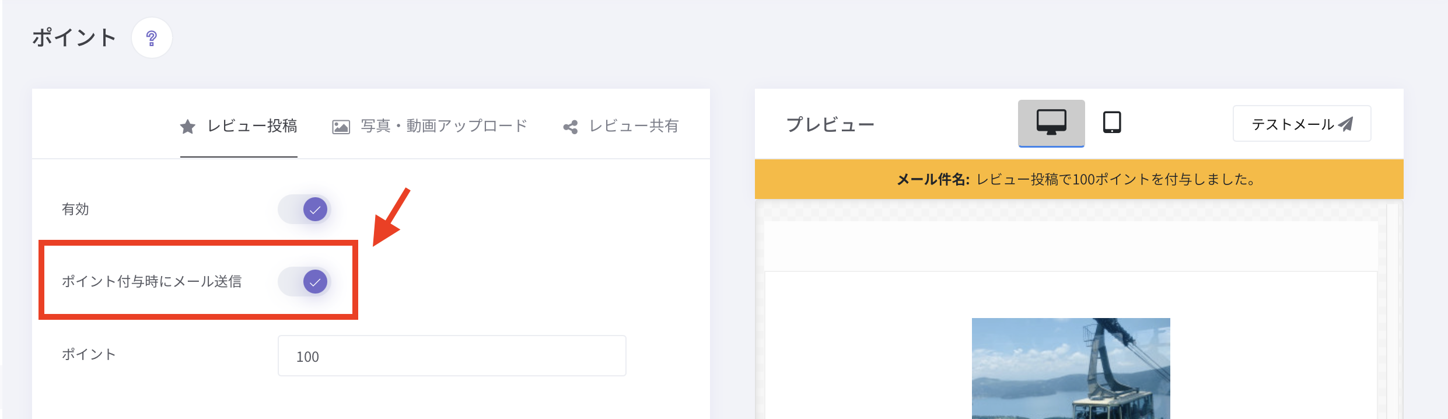Screen dimensions: 1448x419
Task: Click the ropeway photo in the preview
Action: (1071, 368)
